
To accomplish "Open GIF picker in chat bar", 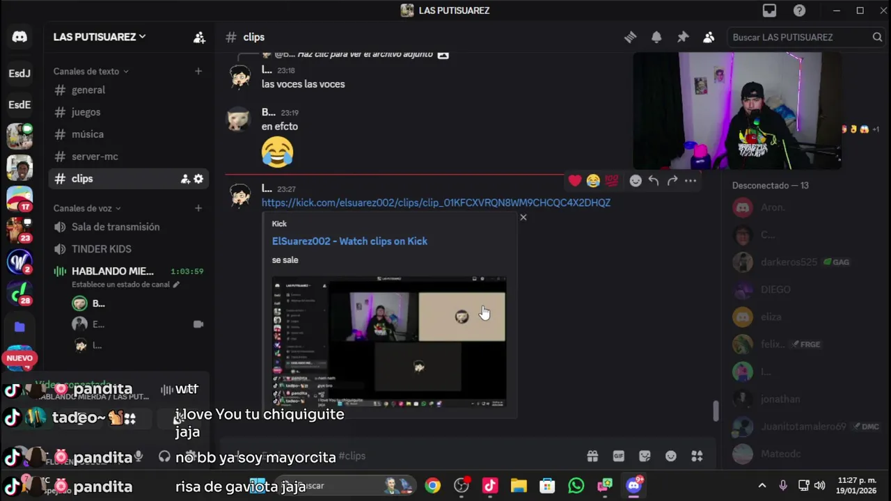I will pos(618,456).
